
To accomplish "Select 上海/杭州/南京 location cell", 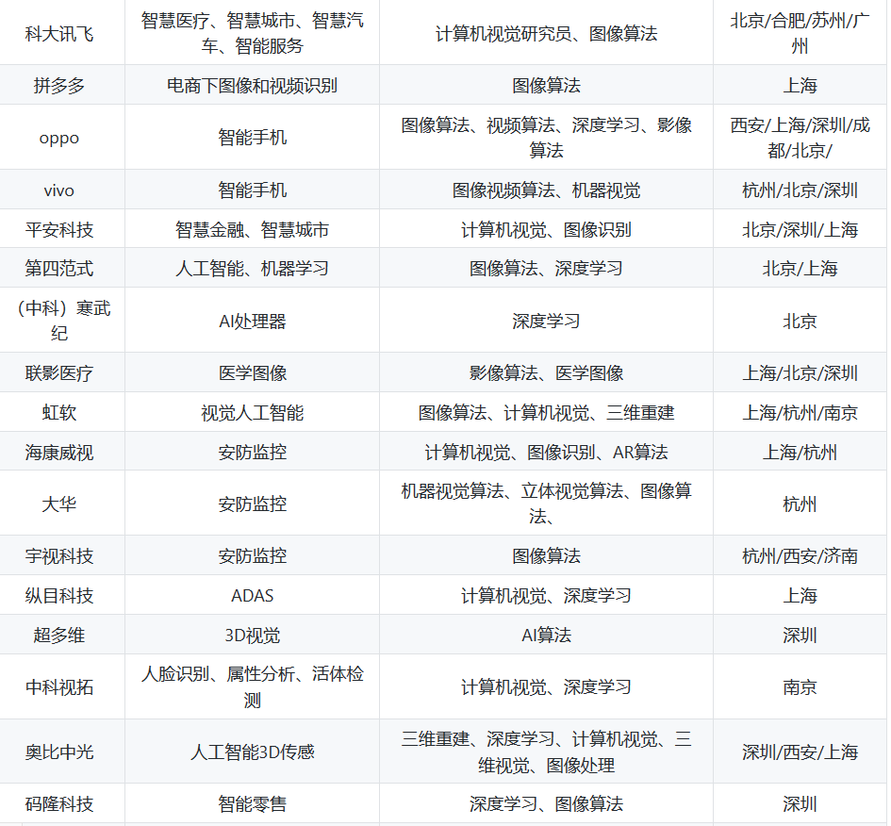I will (x=800, y=412).
